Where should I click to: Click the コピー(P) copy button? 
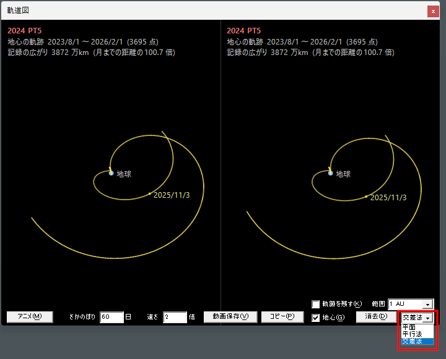point(282,317)
